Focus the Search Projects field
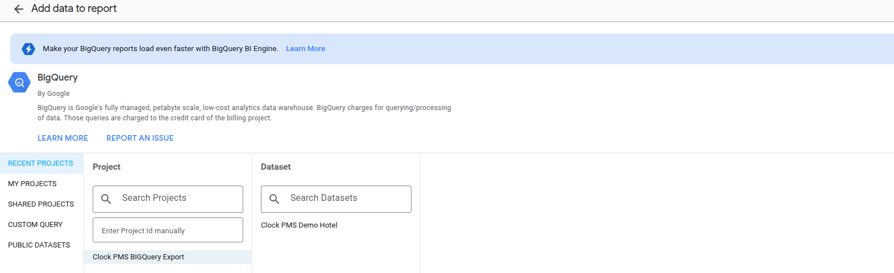 [x=168, y=199]
